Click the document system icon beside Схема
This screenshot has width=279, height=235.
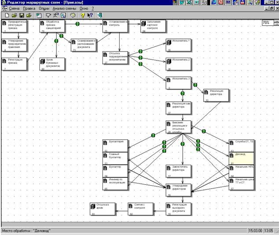tap(4, 8)
